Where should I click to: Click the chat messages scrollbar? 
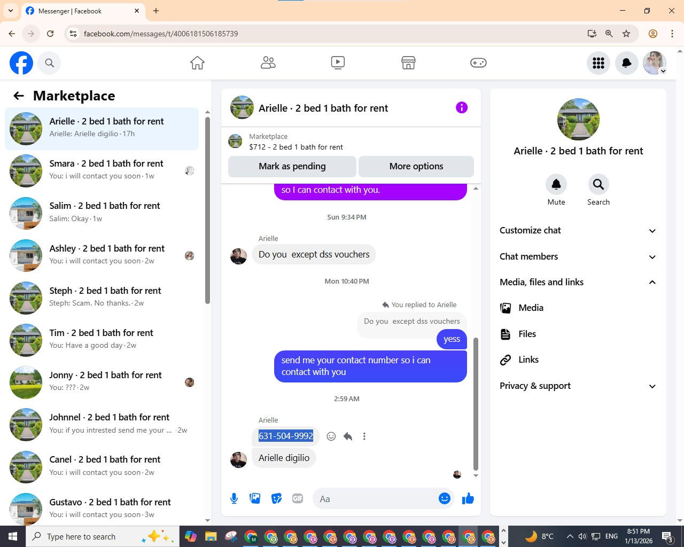coord(476,404)
